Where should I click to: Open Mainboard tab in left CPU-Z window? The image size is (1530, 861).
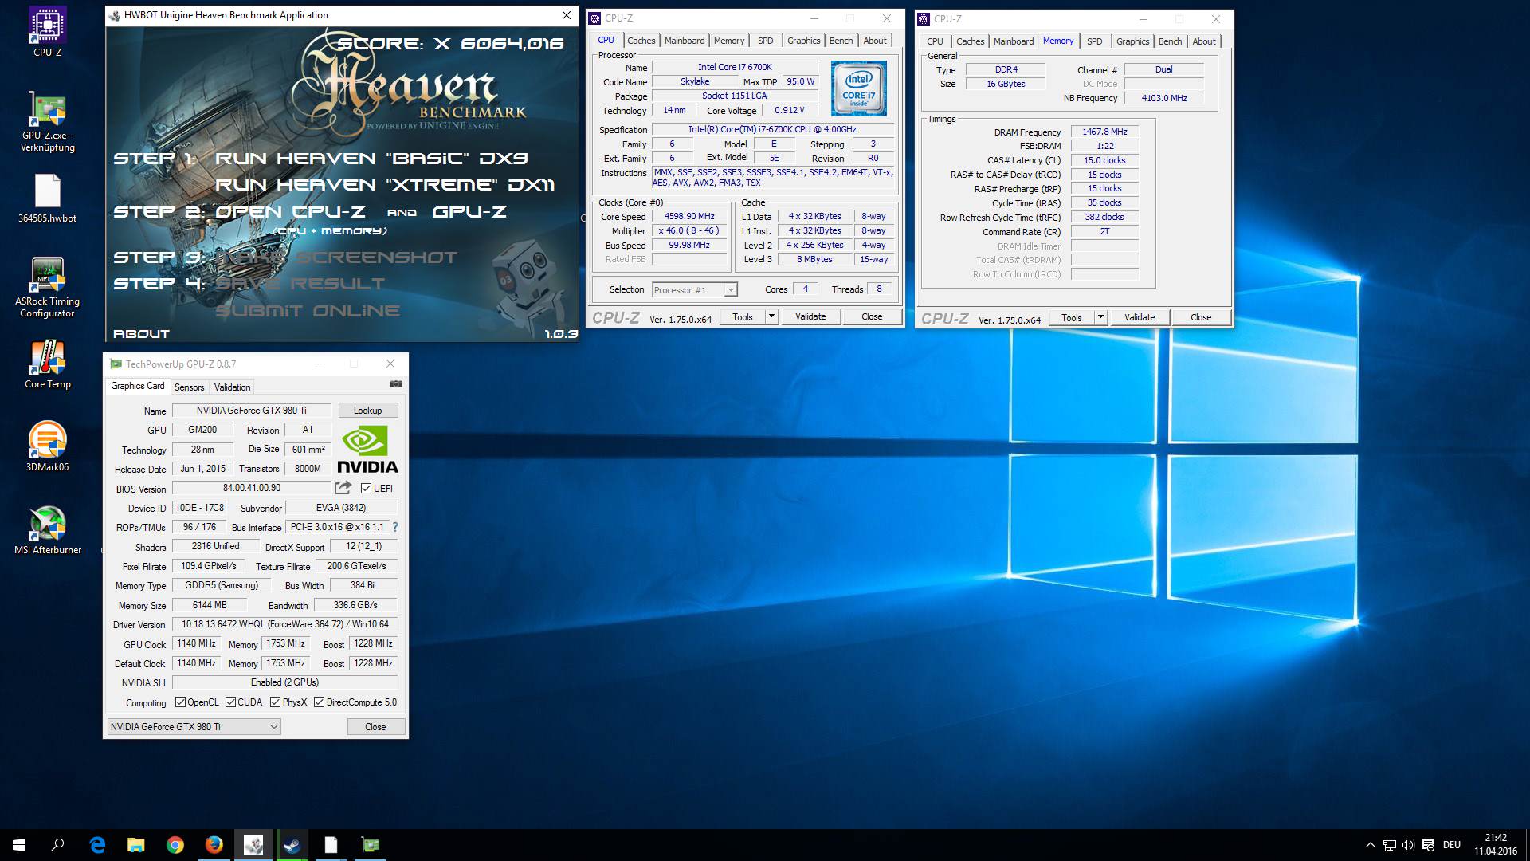[x=685, y=41]
